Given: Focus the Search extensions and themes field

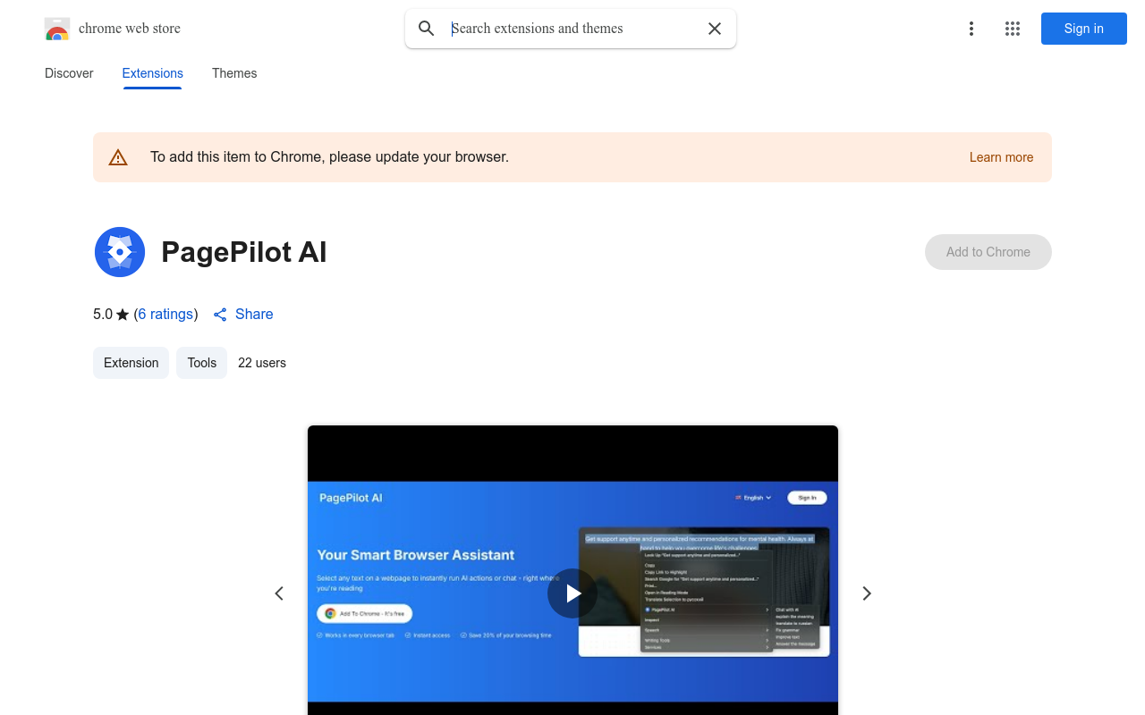Looking at the screenshot, I should coord(571,29).
